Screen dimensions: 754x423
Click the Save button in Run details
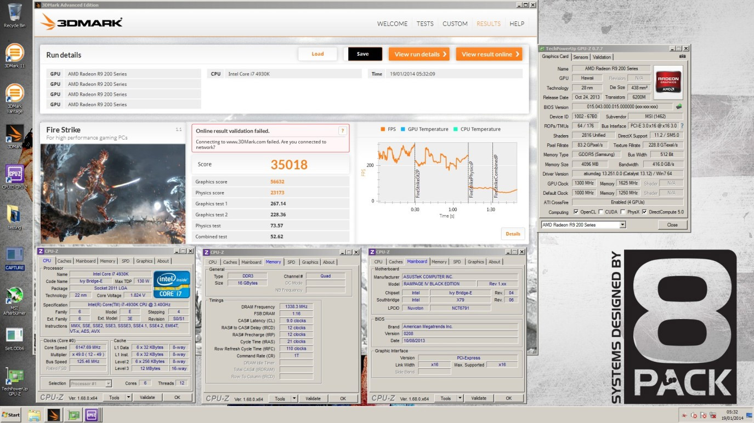[x=362, y=54]
